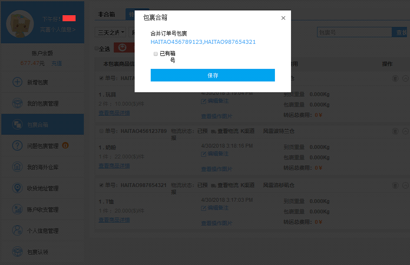Open 我的包裹管理 in sidebar
Screen dimensions: 410x265
[x=43, y=103]
